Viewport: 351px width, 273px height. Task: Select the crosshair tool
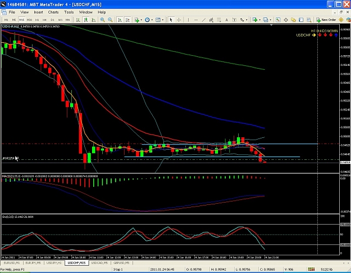coord(179,20)
